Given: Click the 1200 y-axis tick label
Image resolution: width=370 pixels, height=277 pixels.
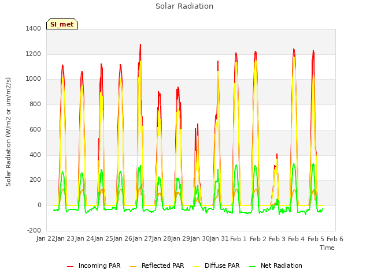Looking at the screenshot, I should pos(34,54).
